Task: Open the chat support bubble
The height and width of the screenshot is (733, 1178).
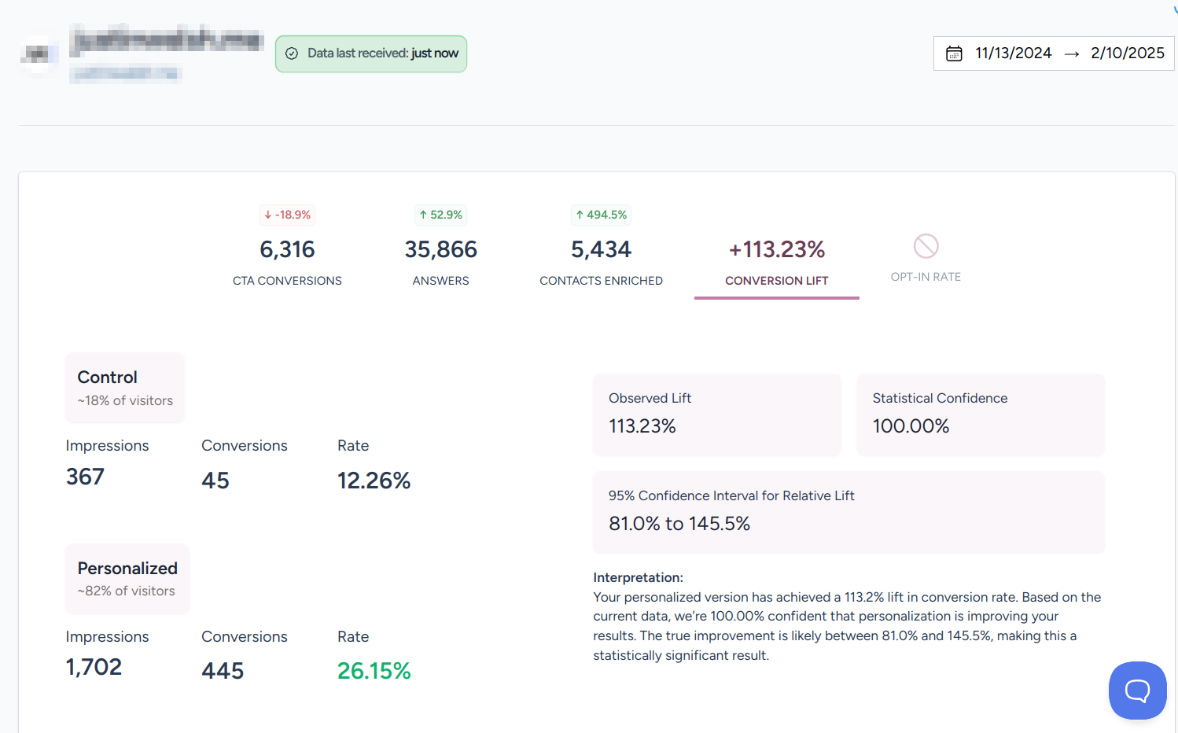Action: coord(1137,691)
